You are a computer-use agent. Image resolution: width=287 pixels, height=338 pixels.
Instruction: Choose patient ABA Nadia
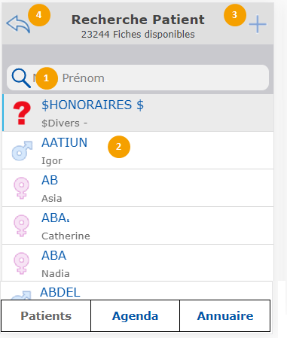(138, 263)
